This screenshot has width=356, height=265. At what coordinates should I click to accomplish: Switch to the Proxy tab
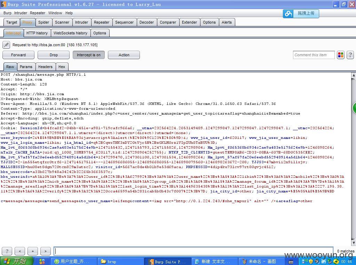click(x=27, y=22)
